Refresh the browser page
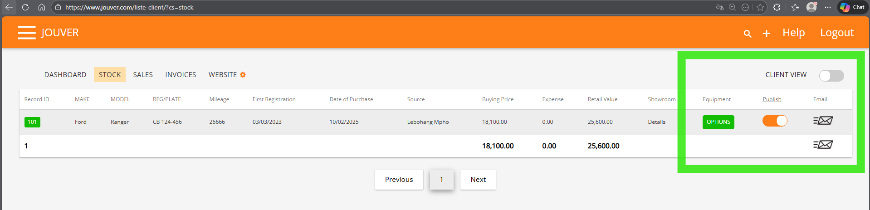This screenshot has height=210, width=870. pos(25,7)
